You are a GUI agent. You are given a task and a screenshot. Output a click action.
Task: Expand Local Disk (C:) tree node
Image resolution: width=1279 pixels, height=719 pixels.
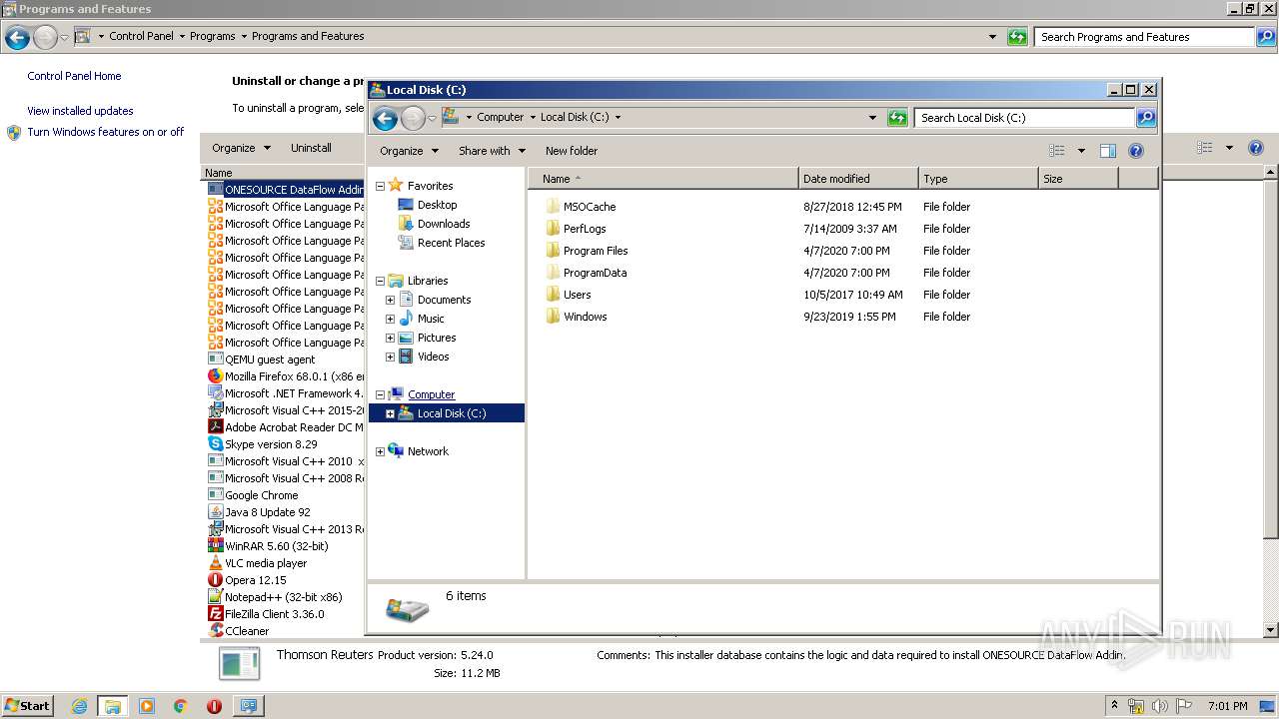coord(390,413)
